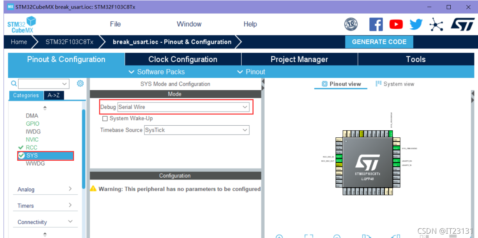
Task: Select the Pinout & Configuration tab
Action: pyautogui.click(x=66, y=59)
